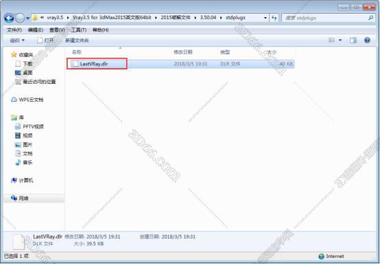The image size is (380, 264).
Task: Click the search stdplugs input field
Action: click(325, 18)
